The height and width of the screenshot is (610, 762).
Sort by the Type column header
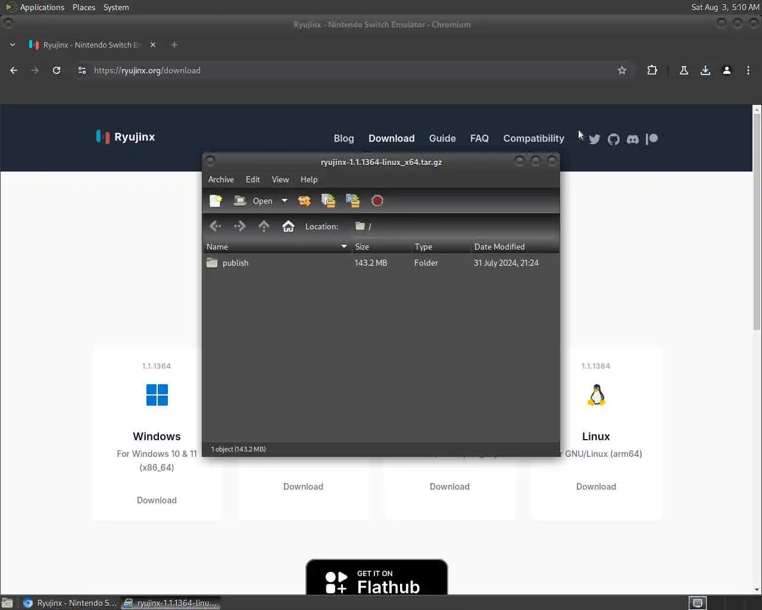tap(441, 247)
